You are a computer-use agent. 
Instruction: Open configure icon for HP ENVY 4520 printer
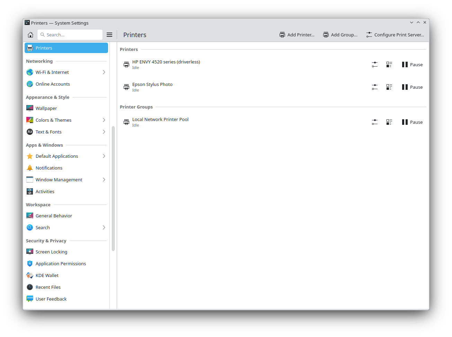(374, 64)
